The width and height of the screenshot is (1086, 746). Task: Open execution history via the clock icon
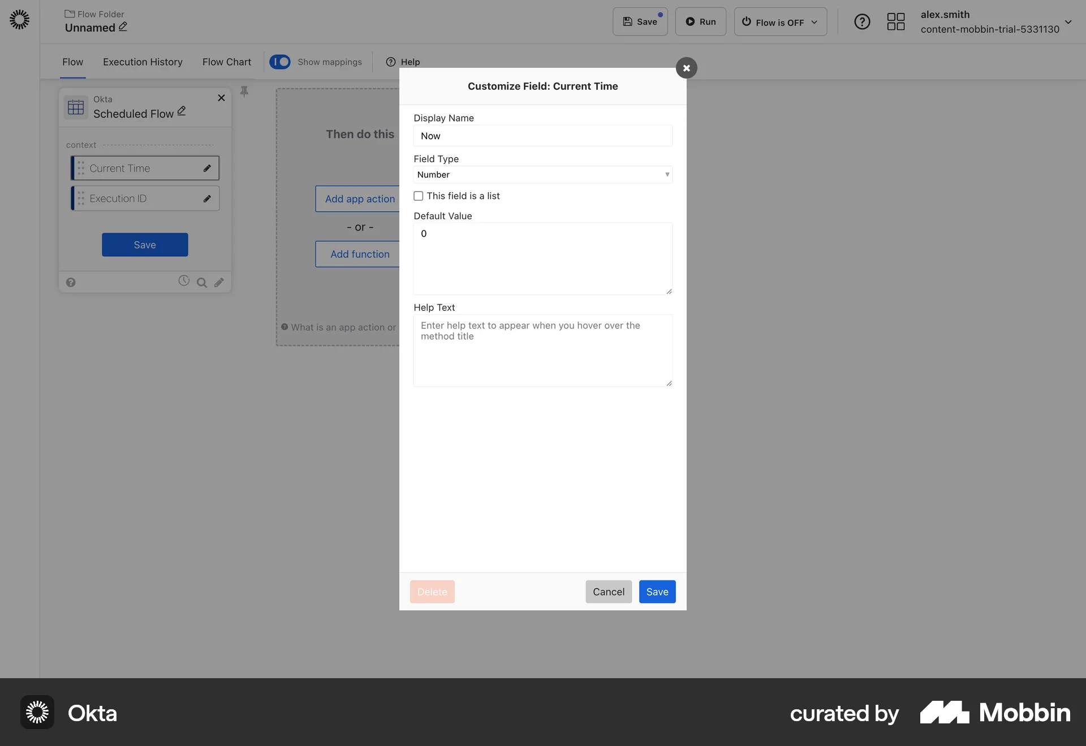183,282
